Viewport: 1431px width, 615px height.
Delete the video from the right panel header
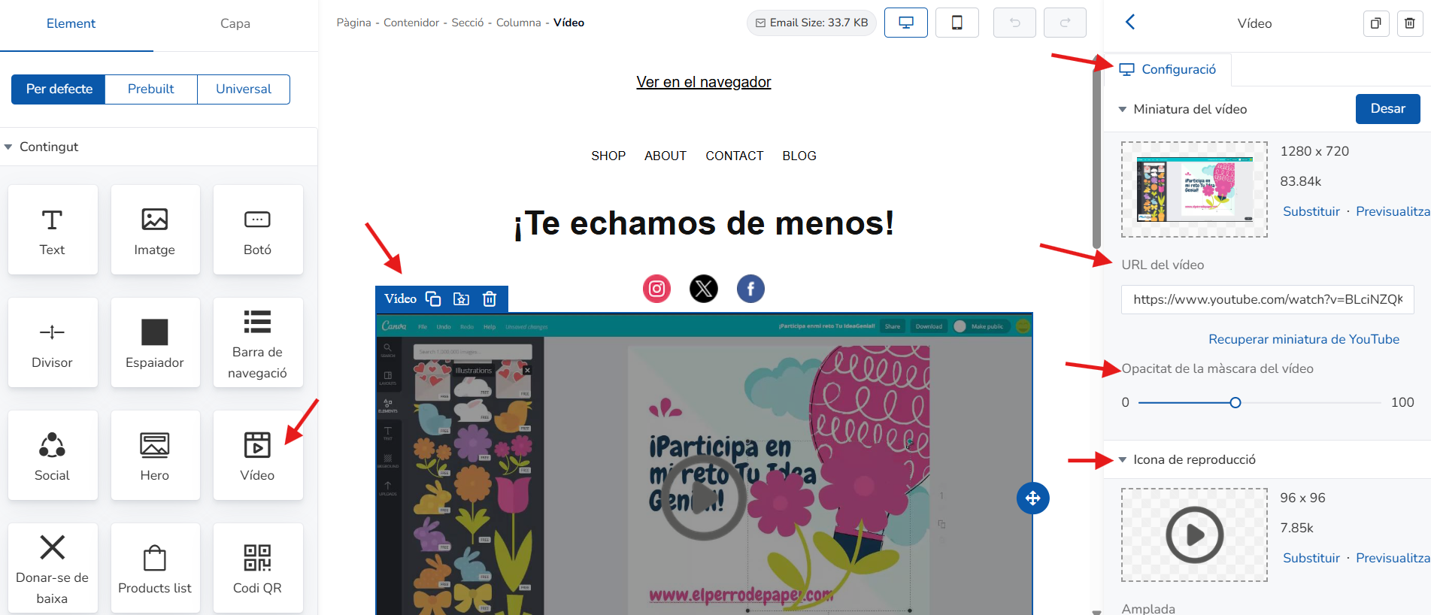1410,23
